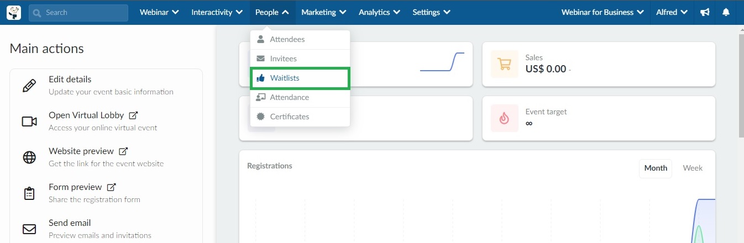Click the envelope icon for Send email
This screenshot has height=243, width=744.
coord(29,229)
